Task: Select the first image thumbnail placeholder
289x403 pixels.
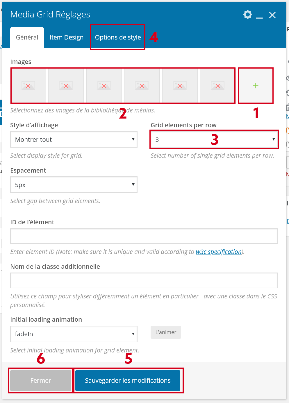Action: [x=28, y=86]
